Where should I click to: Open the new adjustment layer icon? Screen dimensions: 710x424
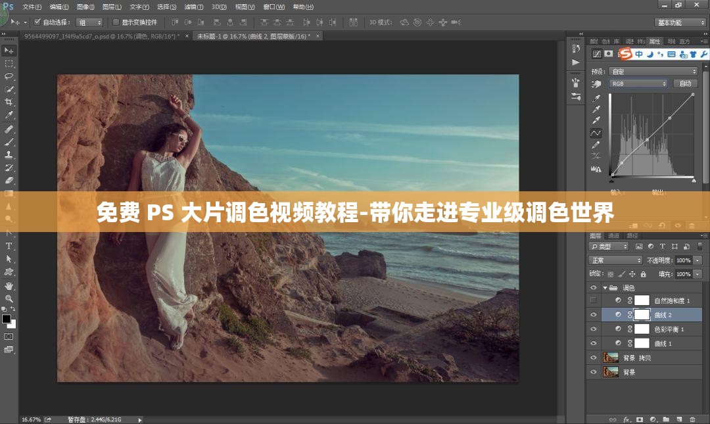(x=652, y=419)
